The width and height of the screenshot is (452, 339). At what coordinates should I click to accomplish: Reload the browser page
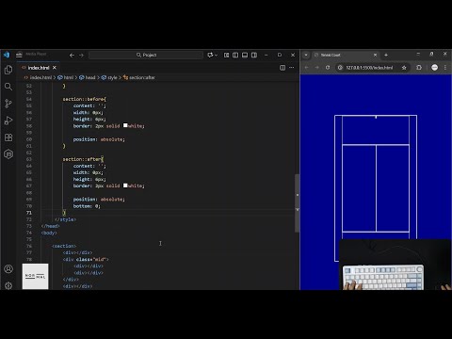tap(328, 68)
